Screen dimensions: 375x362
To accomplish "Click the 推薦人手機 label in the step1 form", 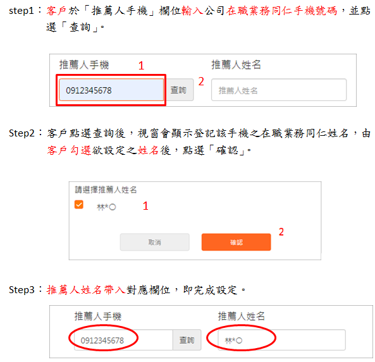I will (x=84, y=65).
